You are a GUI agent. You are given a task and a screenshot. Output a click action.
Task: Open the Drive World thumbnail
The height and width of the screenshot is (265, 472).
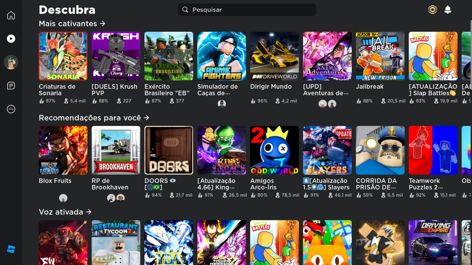[274, 56]
